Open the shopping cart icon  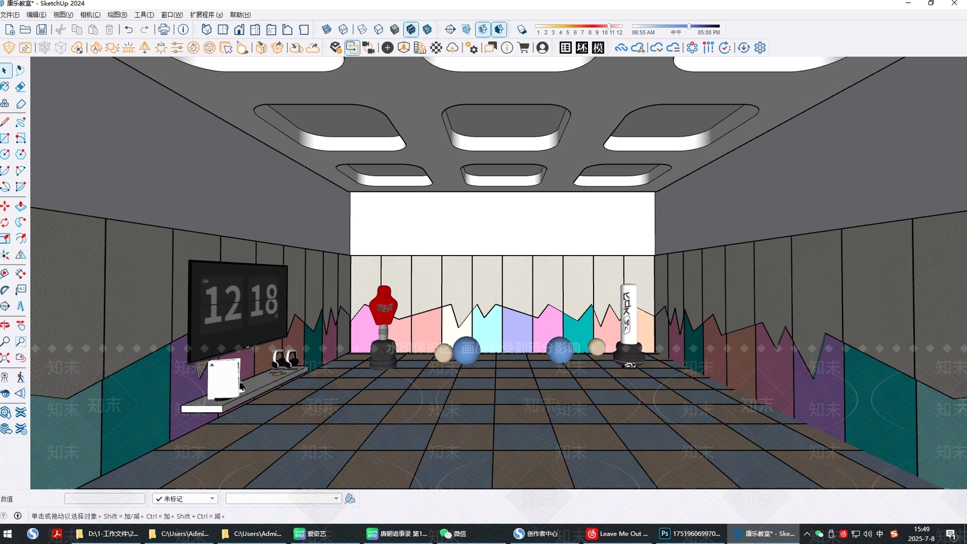(523, 48)
